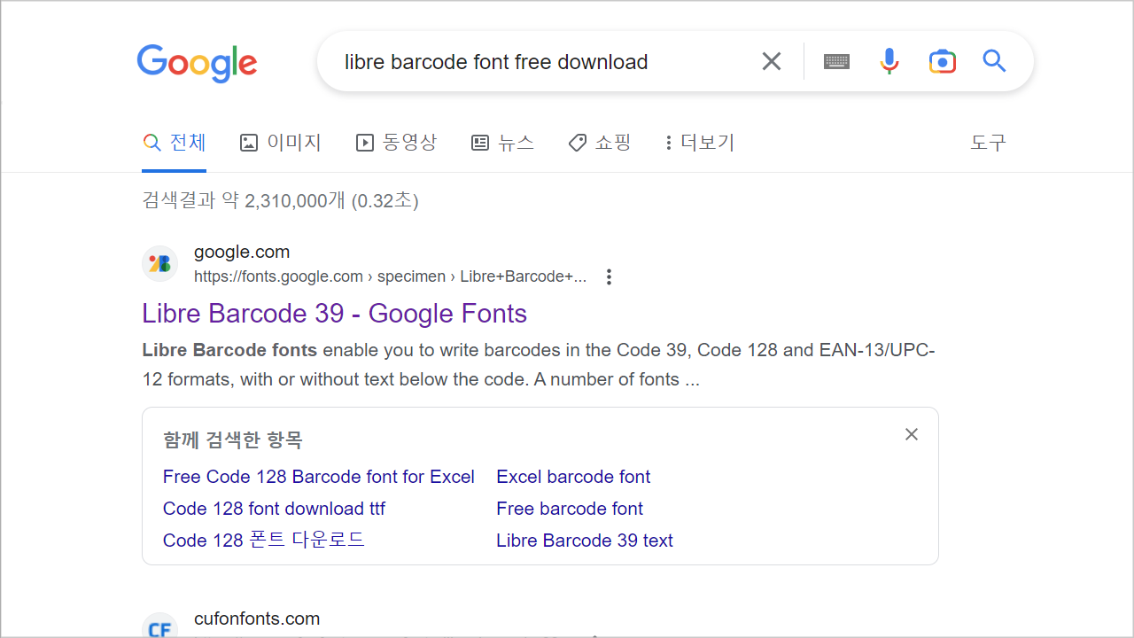Select the 전체 tab
This screenshot has height=638, width=1134.
[x=175, y=143]
